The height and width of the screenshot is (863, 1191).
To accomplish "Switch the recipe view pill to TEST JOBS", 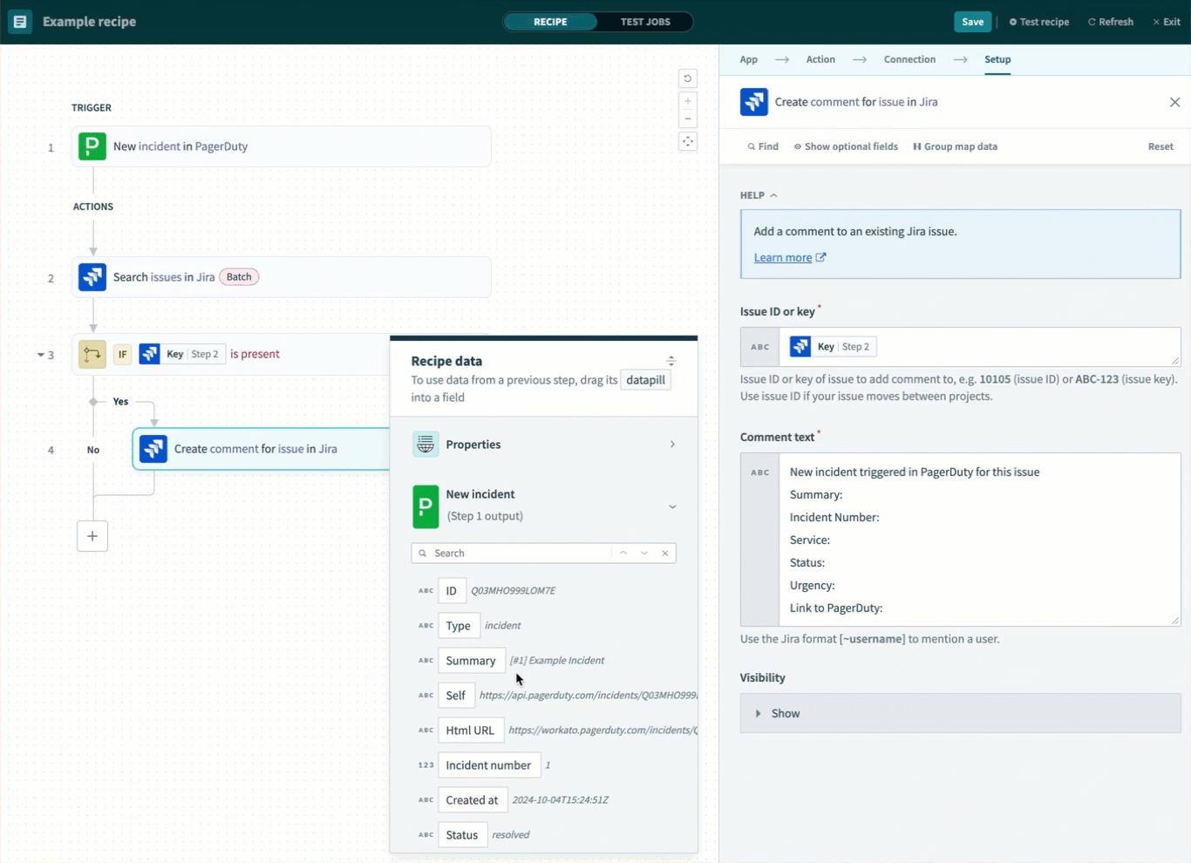I will tap(646, 22).
